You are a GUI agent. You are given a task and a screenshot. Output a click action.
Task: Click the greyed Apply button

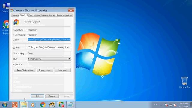(67, 96)
